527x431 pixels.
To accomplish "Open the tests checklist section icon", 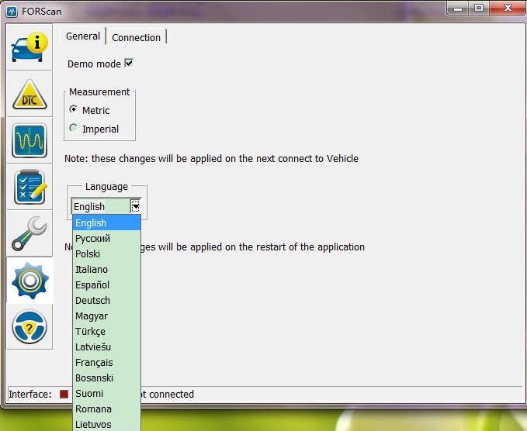I will click(x=29, y=188).
